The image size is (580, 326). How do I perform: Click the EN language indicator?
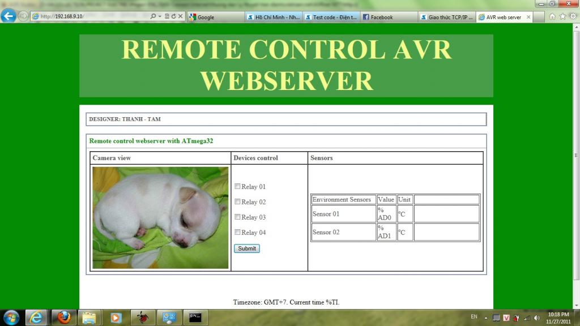pyautogui.click(x=474, y=317)
